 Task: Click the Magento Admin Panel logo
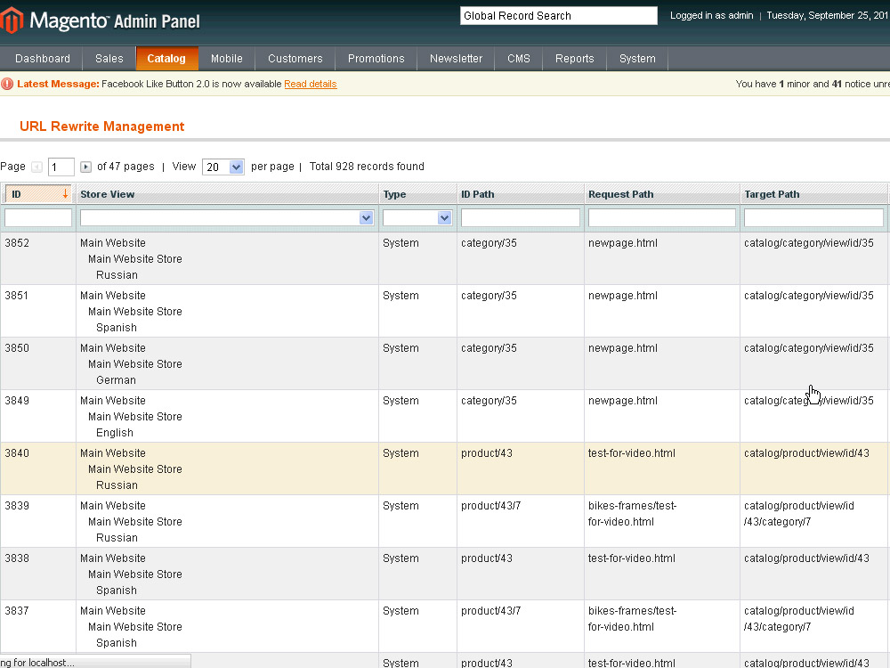click(x=101, y=20)
